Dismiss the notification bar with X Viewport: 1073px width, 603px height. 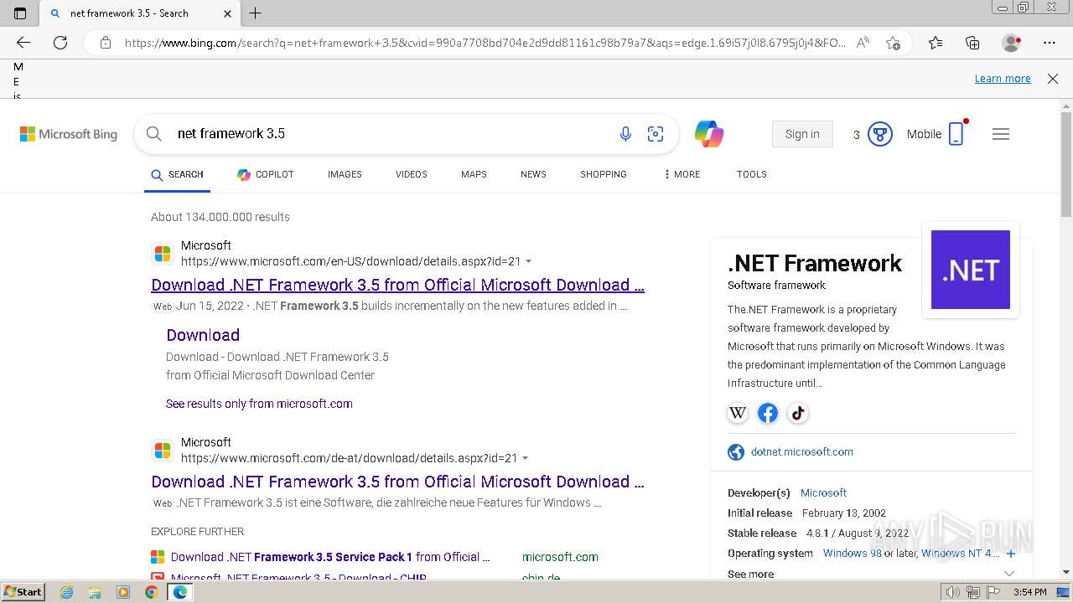[1053, 79]
